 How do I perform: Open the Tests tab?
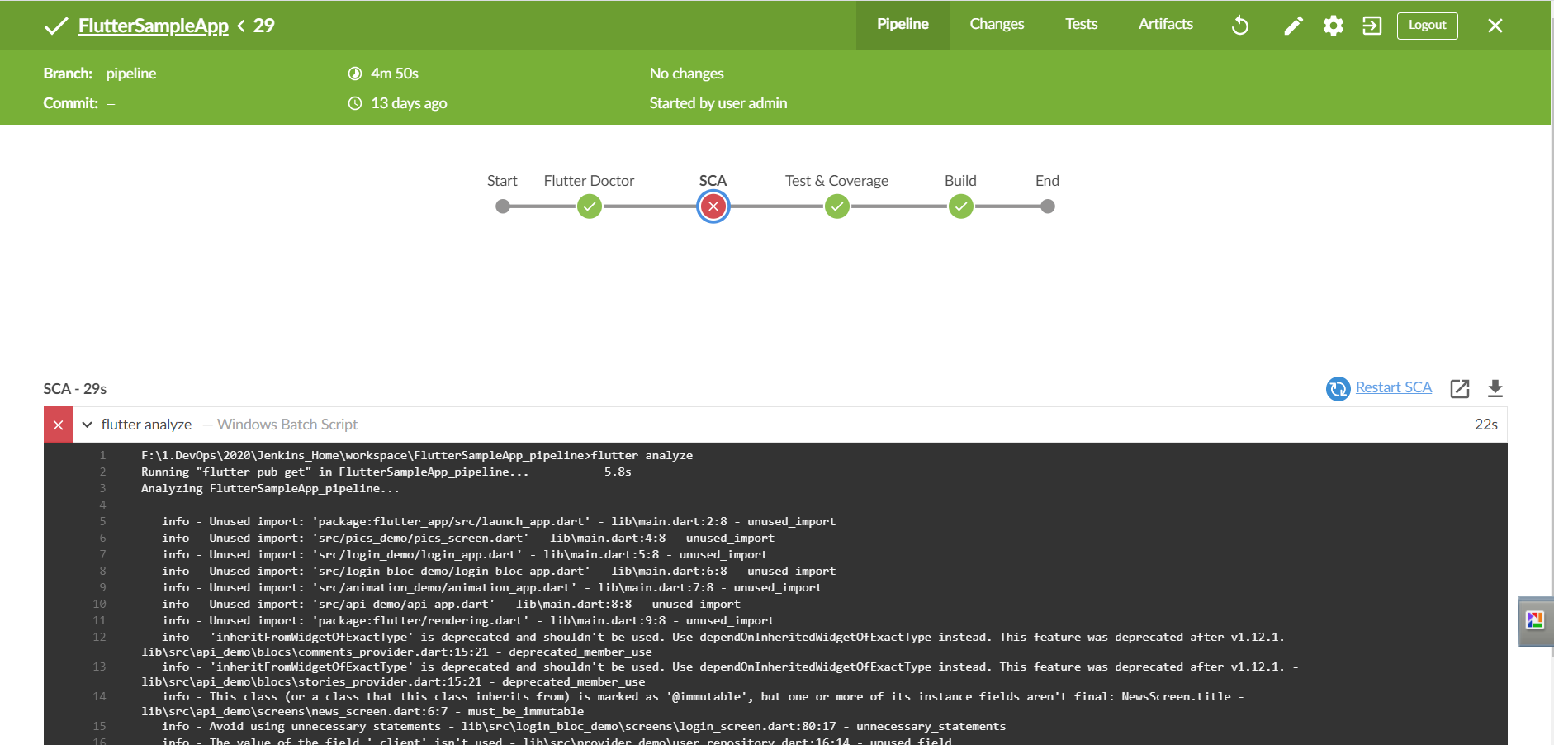click(1081, 25)
